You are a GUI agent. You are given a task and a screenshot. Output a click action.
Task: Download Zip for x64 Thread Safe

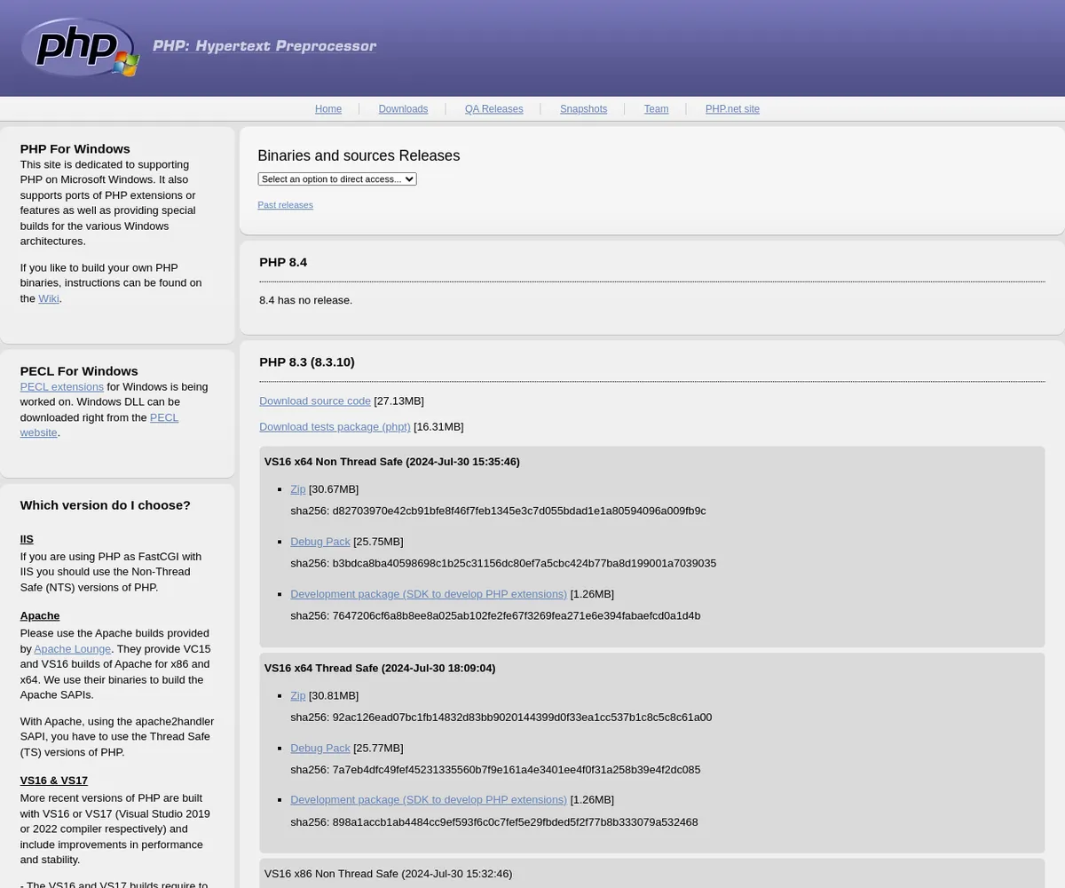(x=297, y=696)
